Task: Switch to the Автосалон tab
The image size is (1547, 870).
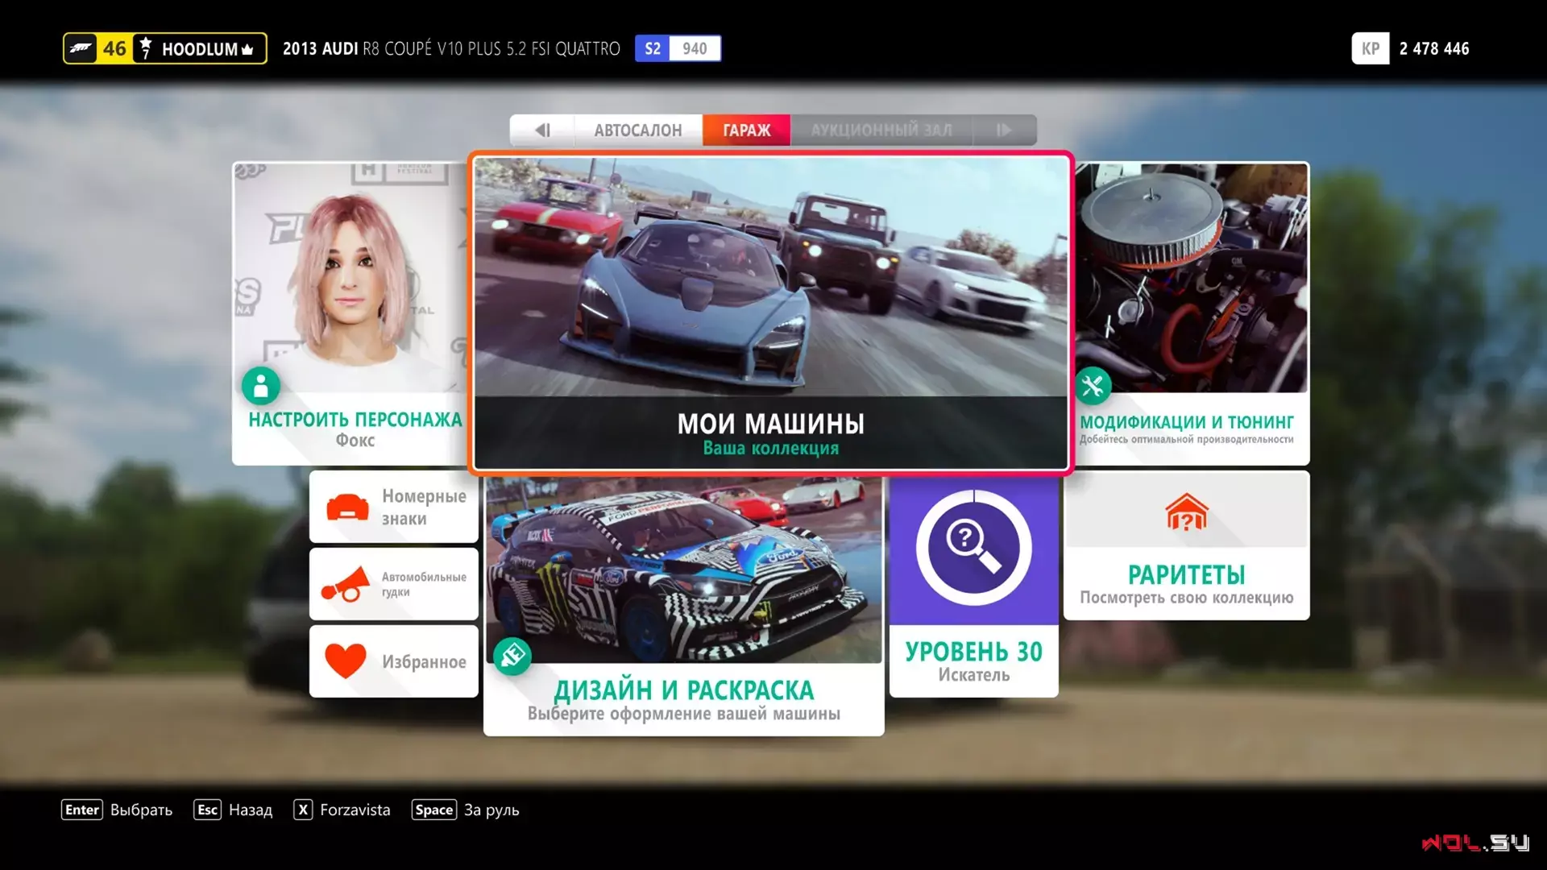Action: (x=638, y=130)
